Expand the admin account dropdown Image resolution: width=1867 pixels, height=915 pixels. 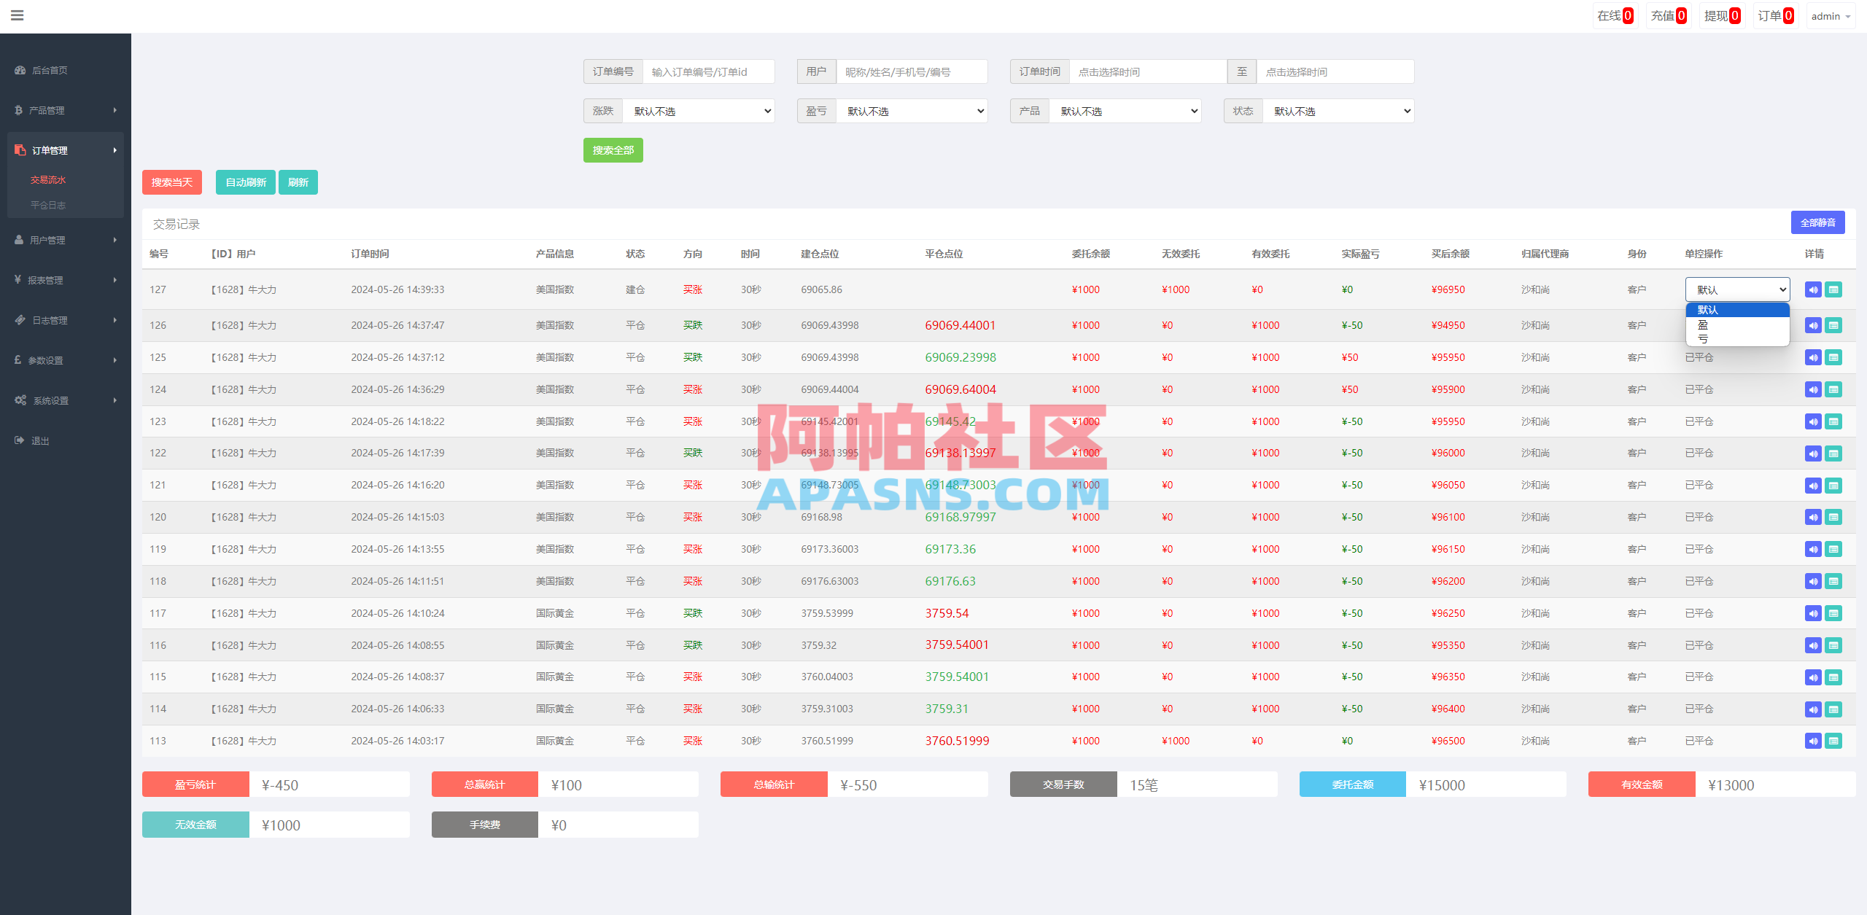(x=1831, y=15)
